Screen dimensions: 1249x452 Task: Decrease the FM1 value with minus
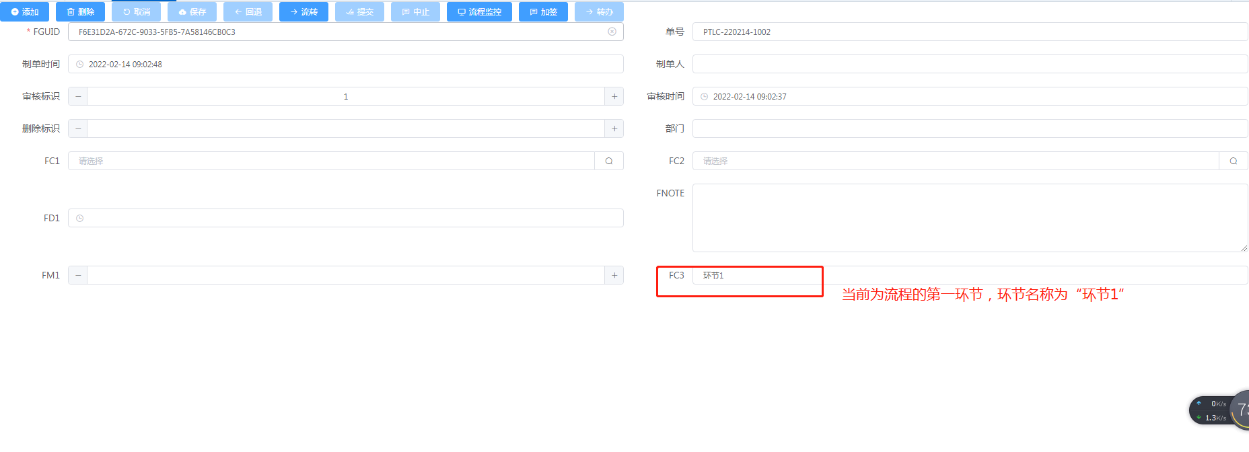[78, 275]
